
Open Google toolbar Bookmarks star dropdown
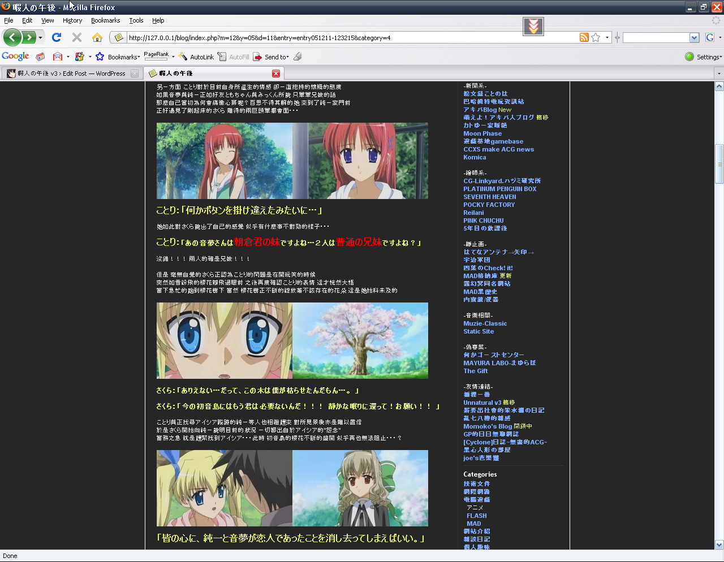coord(118,57)
